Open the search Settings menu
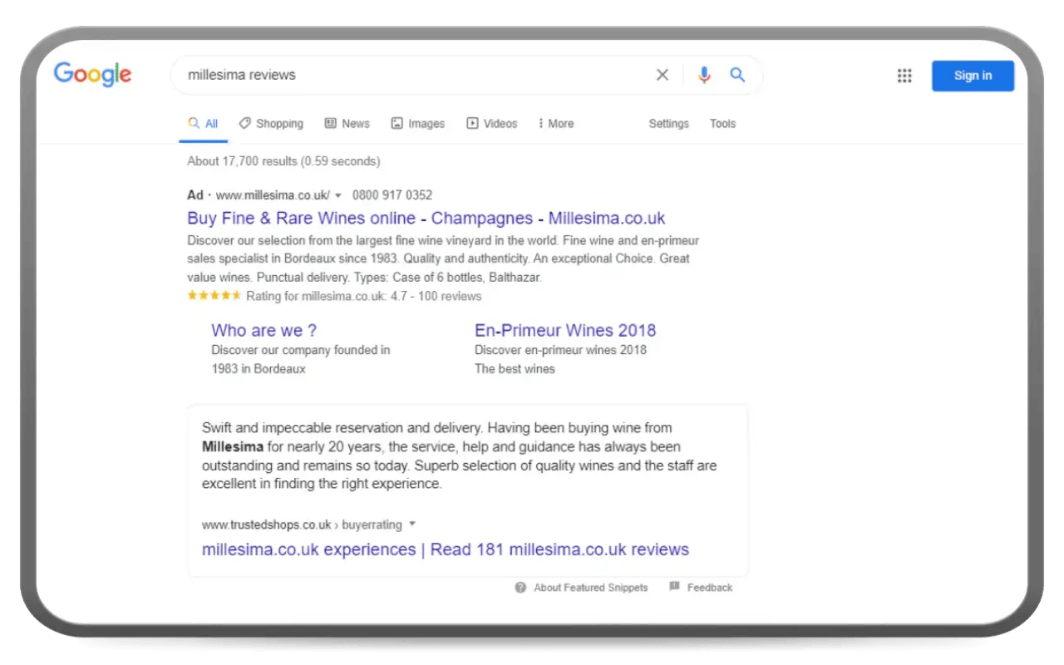1064x665 pixels. 668,123
